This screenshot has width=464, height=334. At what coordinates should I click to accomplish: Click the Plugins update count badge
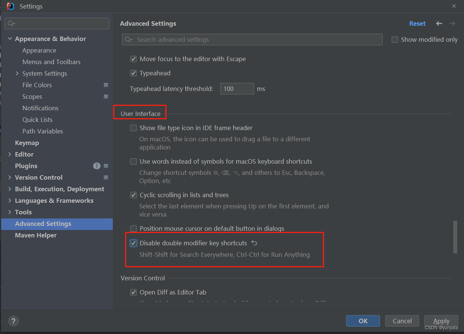97,166
